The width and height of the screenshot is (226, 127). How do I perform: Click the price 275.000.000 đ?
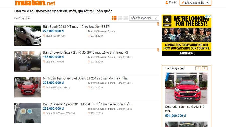[53, 31]
